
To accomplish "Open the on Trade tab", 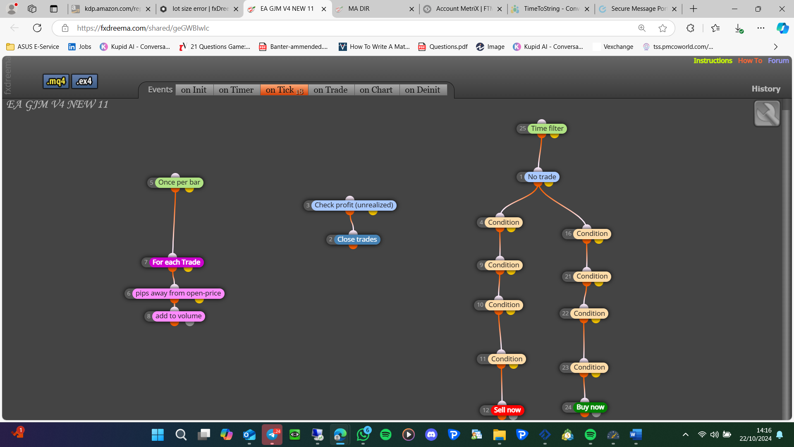I will [331, 90].
